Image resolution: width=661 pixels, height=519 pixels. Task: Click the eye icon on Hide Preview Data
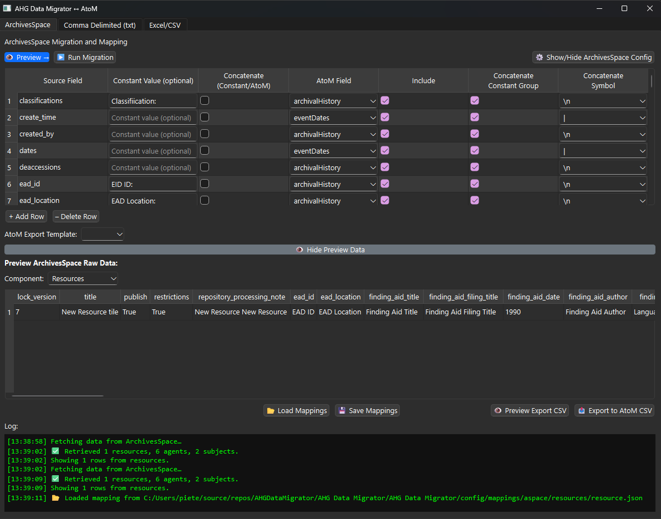click(299, 250)
